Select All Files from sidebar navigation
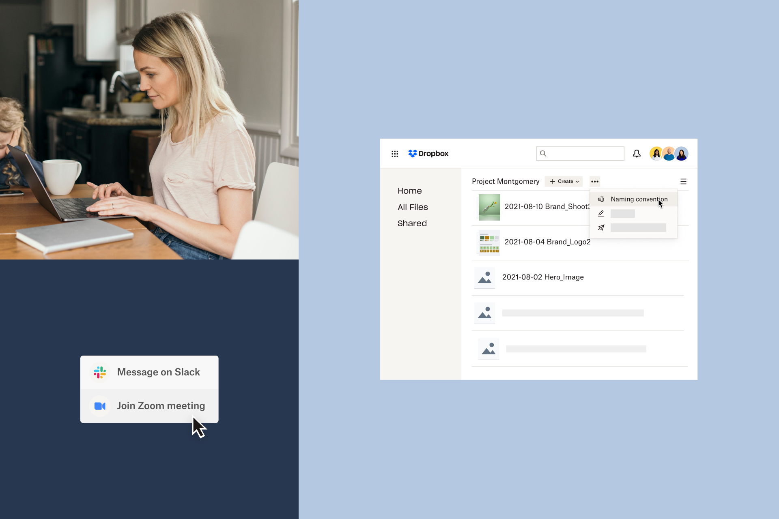This screenshot has width=779, height=519. tap(412, 207)
